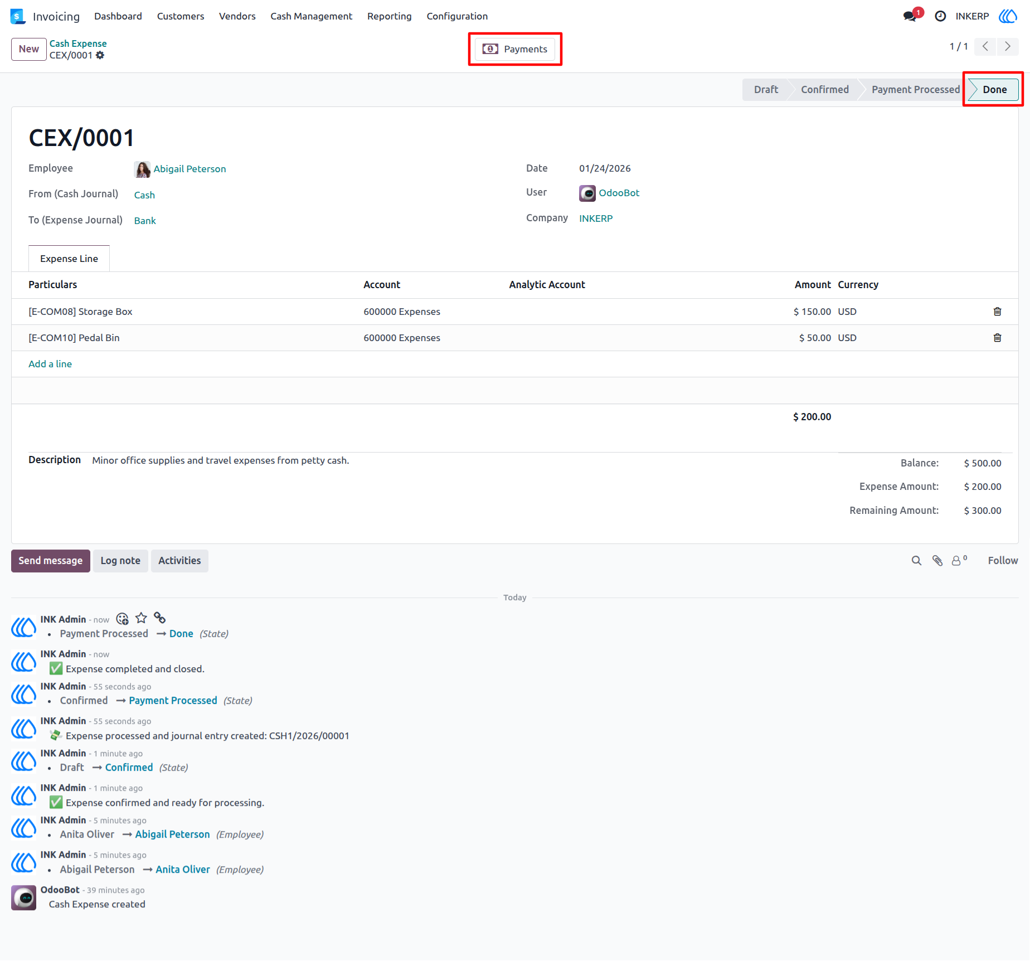The width and height of the screenshot is (1030, 962).
Task: Expand the Configuration menu
Action: [x=457, y=16]
